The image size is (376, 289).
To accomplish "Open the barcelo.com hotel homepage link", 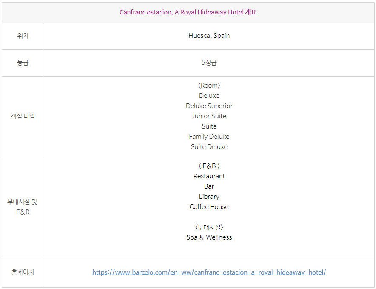I will pos(209,272).
